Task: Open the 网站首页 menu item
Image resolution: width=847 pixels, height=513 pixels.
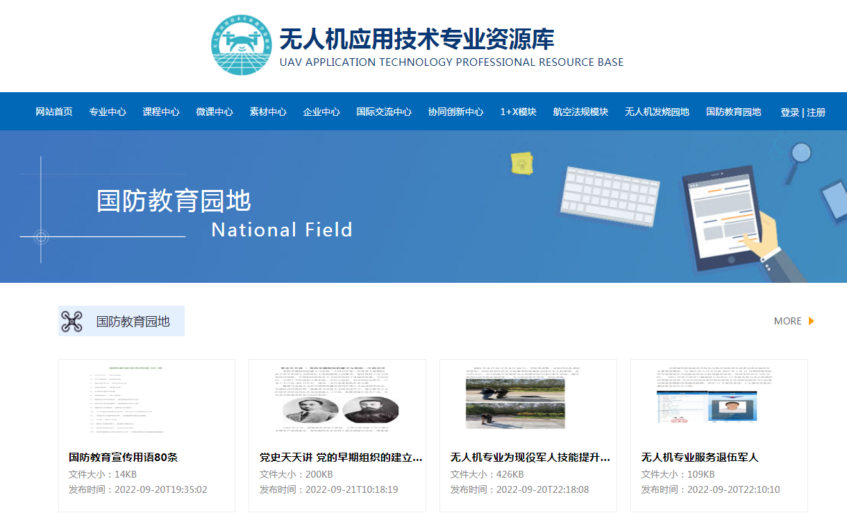Action: [54, 112]
